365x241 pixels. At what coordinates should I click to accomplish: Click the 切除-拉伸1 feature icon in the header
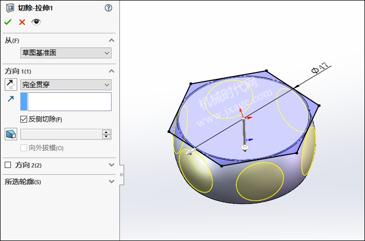pyautogui.click(x=10, y=8)
